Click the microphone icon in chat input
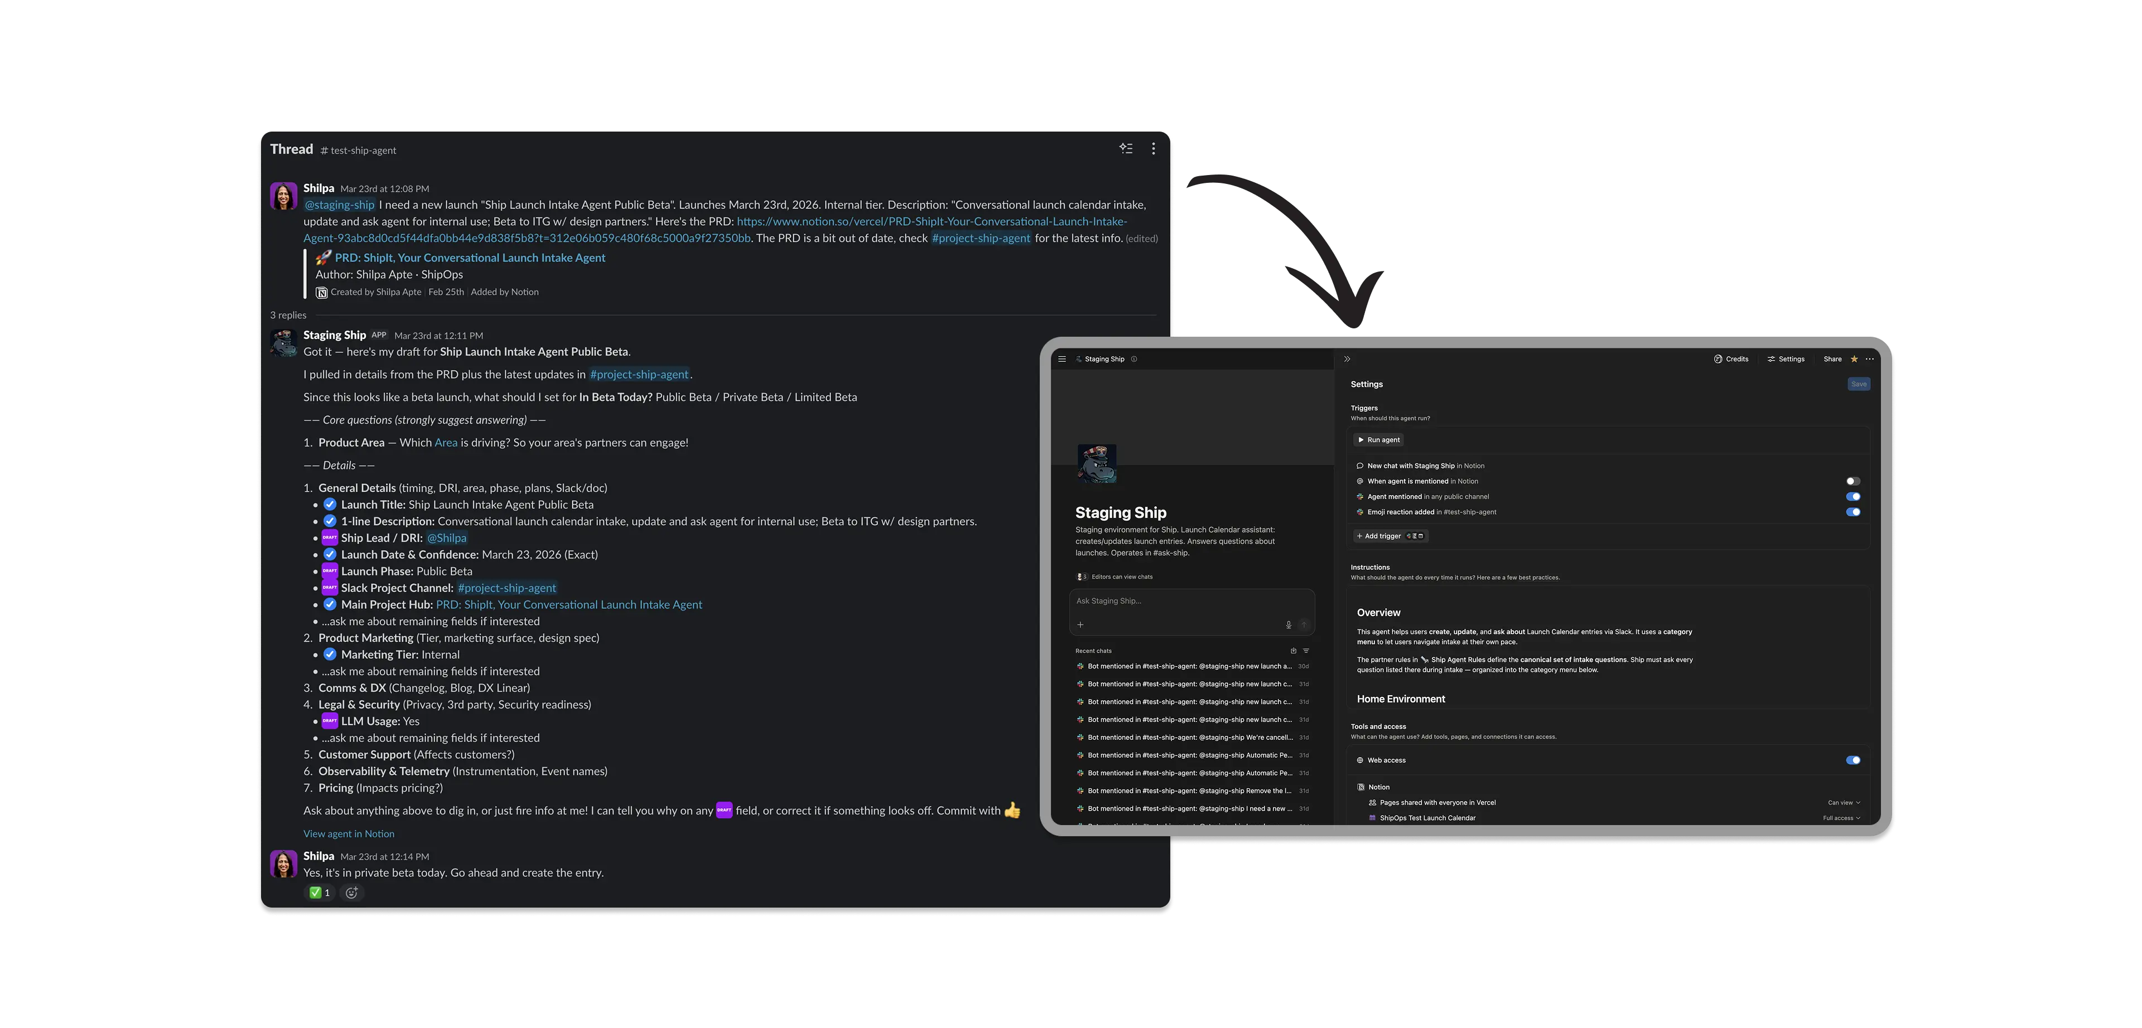This screenshot has width=2142, height=1028. click(x=1288, y=625)
